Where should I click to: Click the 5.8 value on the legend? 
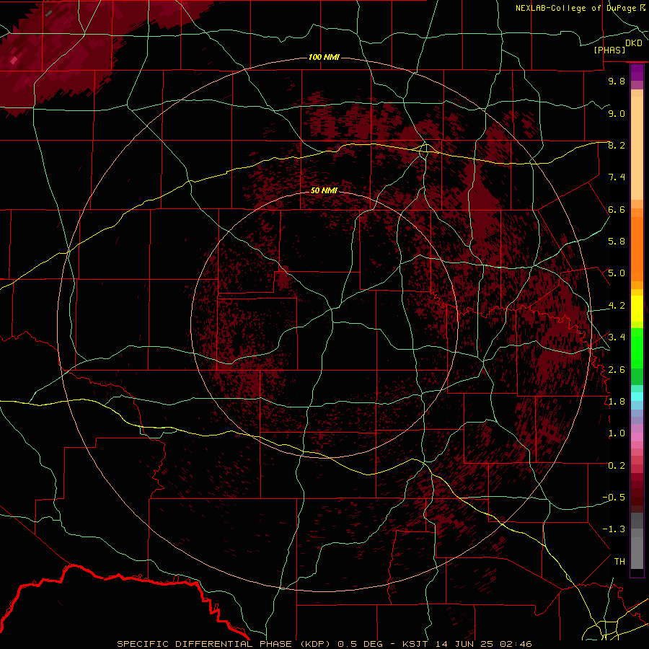tap(617, 242)
